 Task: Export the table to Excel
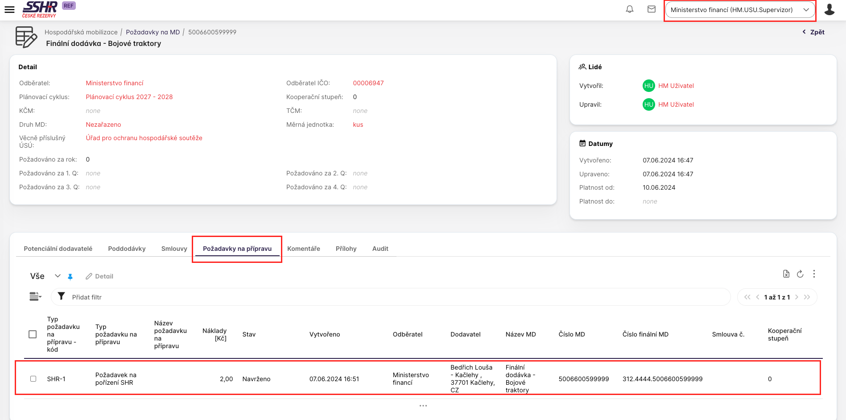(786, 274)
